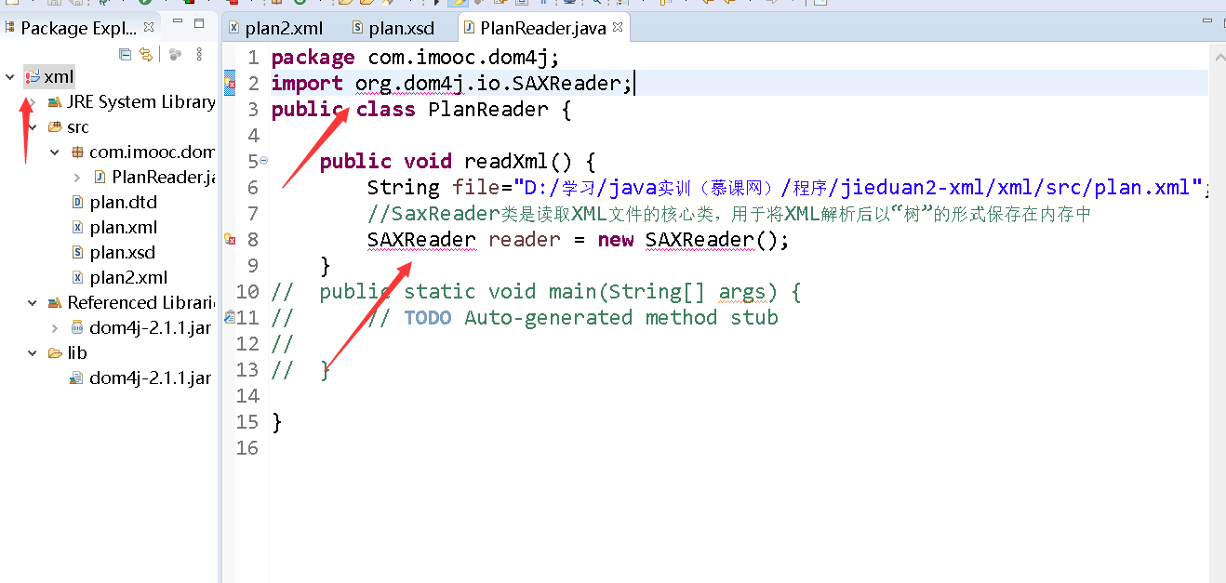
Task: Click the error marker on line 2
Action: tap(229, 85)
